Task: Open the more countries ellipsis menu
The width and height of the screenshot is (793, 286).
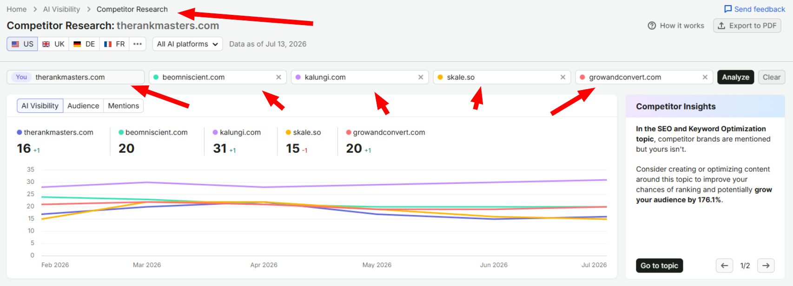Action: coord(138,44)
